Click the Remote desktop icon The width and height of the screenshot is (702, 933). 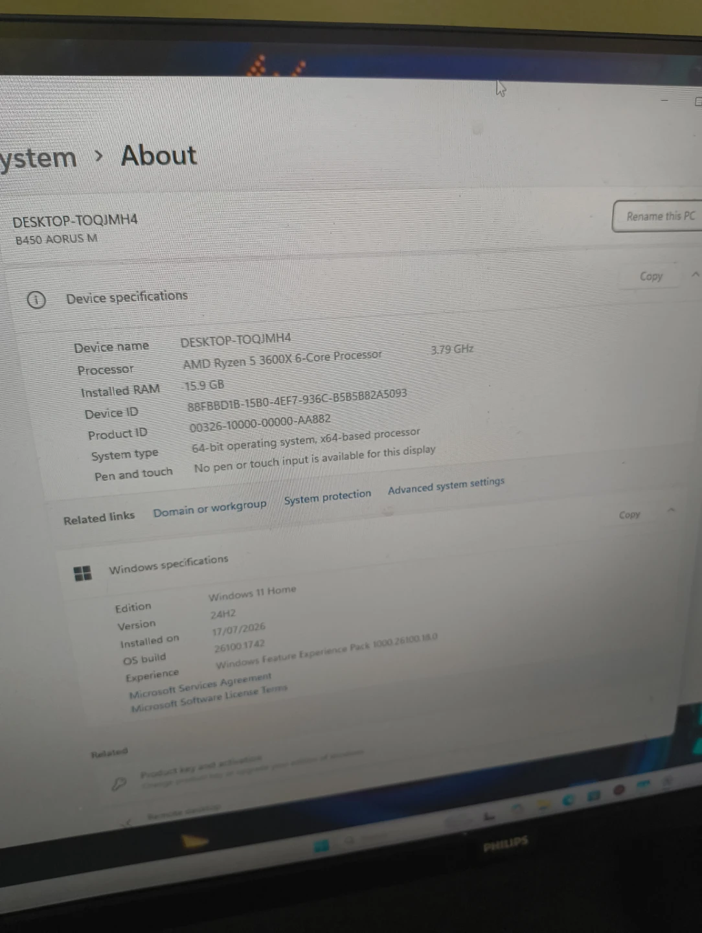(128, 823)
